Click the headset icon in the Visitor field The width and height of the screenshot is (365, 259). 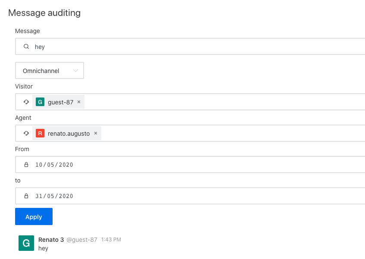coord(26,102)
